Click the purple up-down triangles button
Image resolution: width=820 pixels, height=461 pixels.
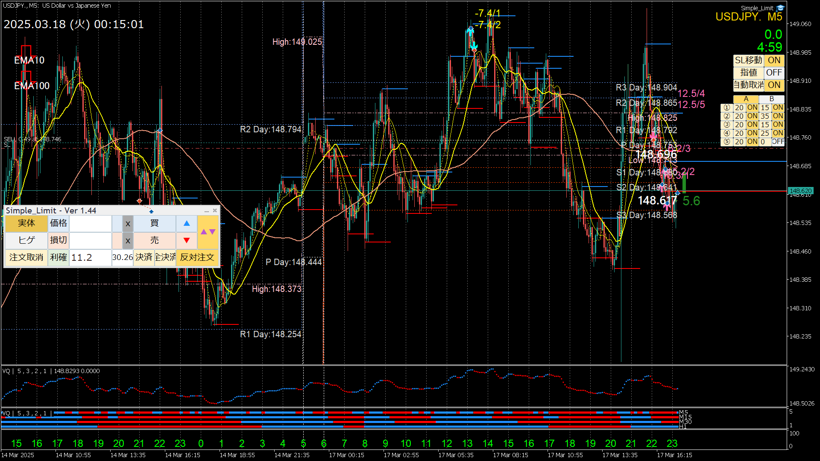(208, 232)
